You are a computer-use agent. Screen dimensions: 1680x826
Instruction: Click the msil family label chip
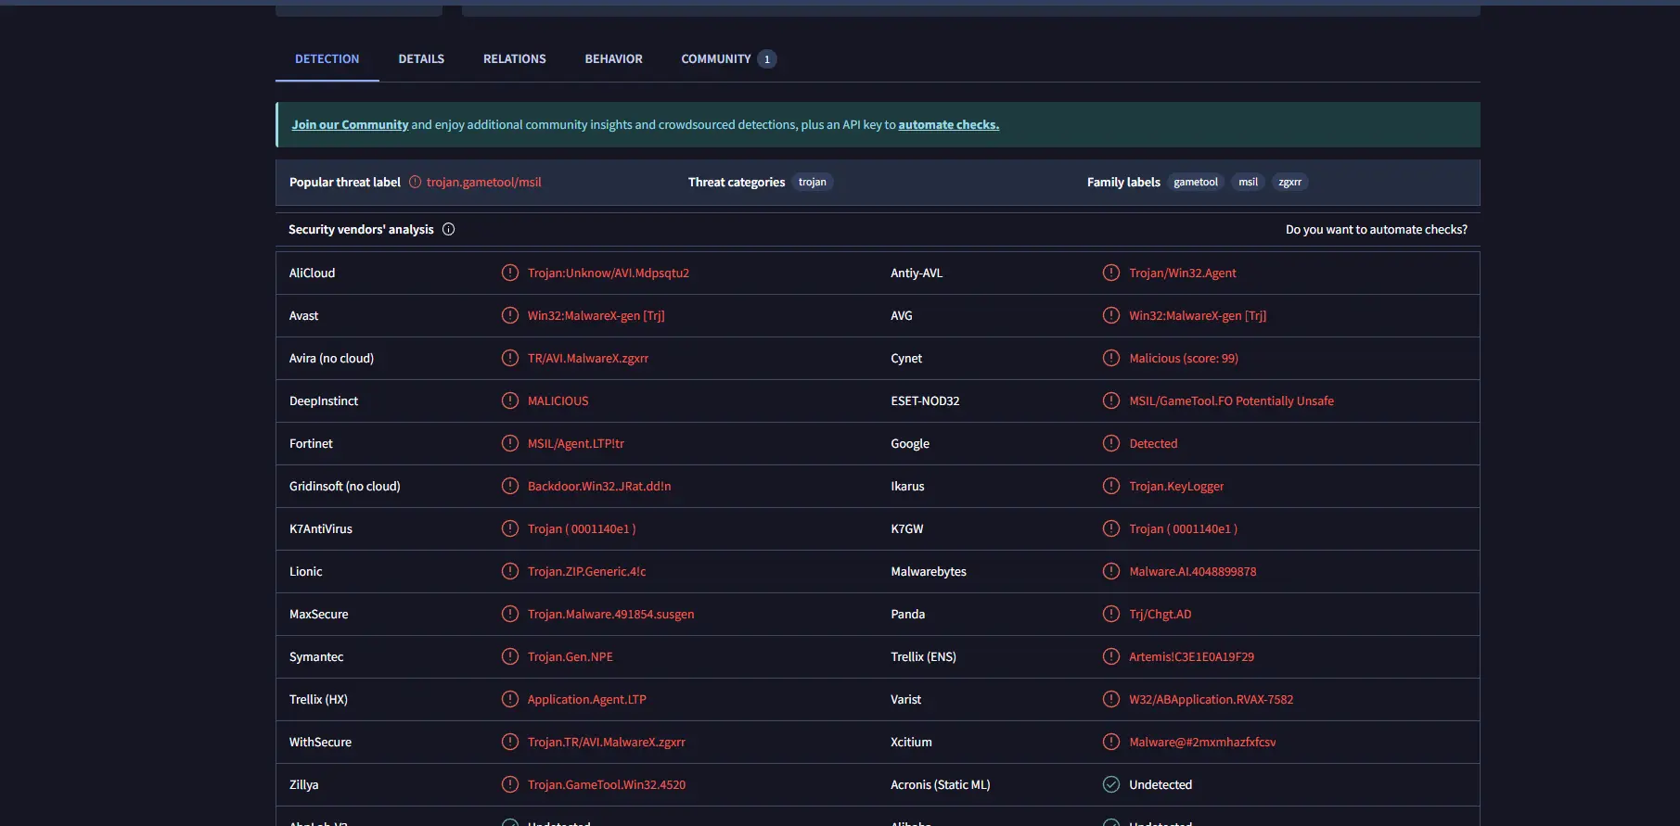1248,182
